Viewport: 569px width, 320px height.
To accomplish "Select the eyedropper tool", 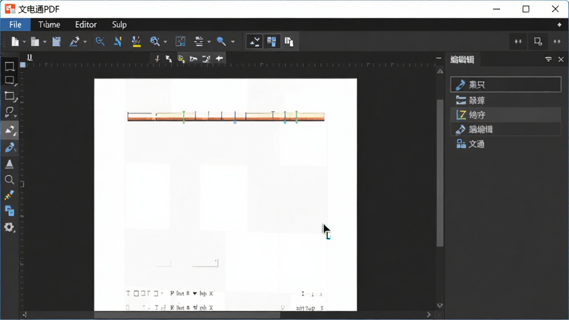I will (x=9, y=195).
